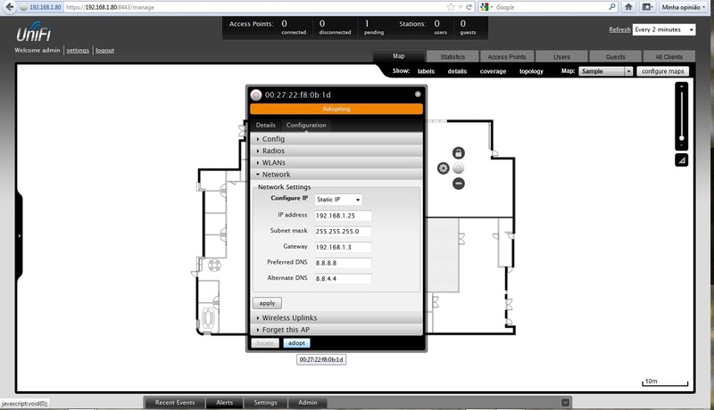Click the Refresh link
714x410 pixels.
tap(619, 29)
